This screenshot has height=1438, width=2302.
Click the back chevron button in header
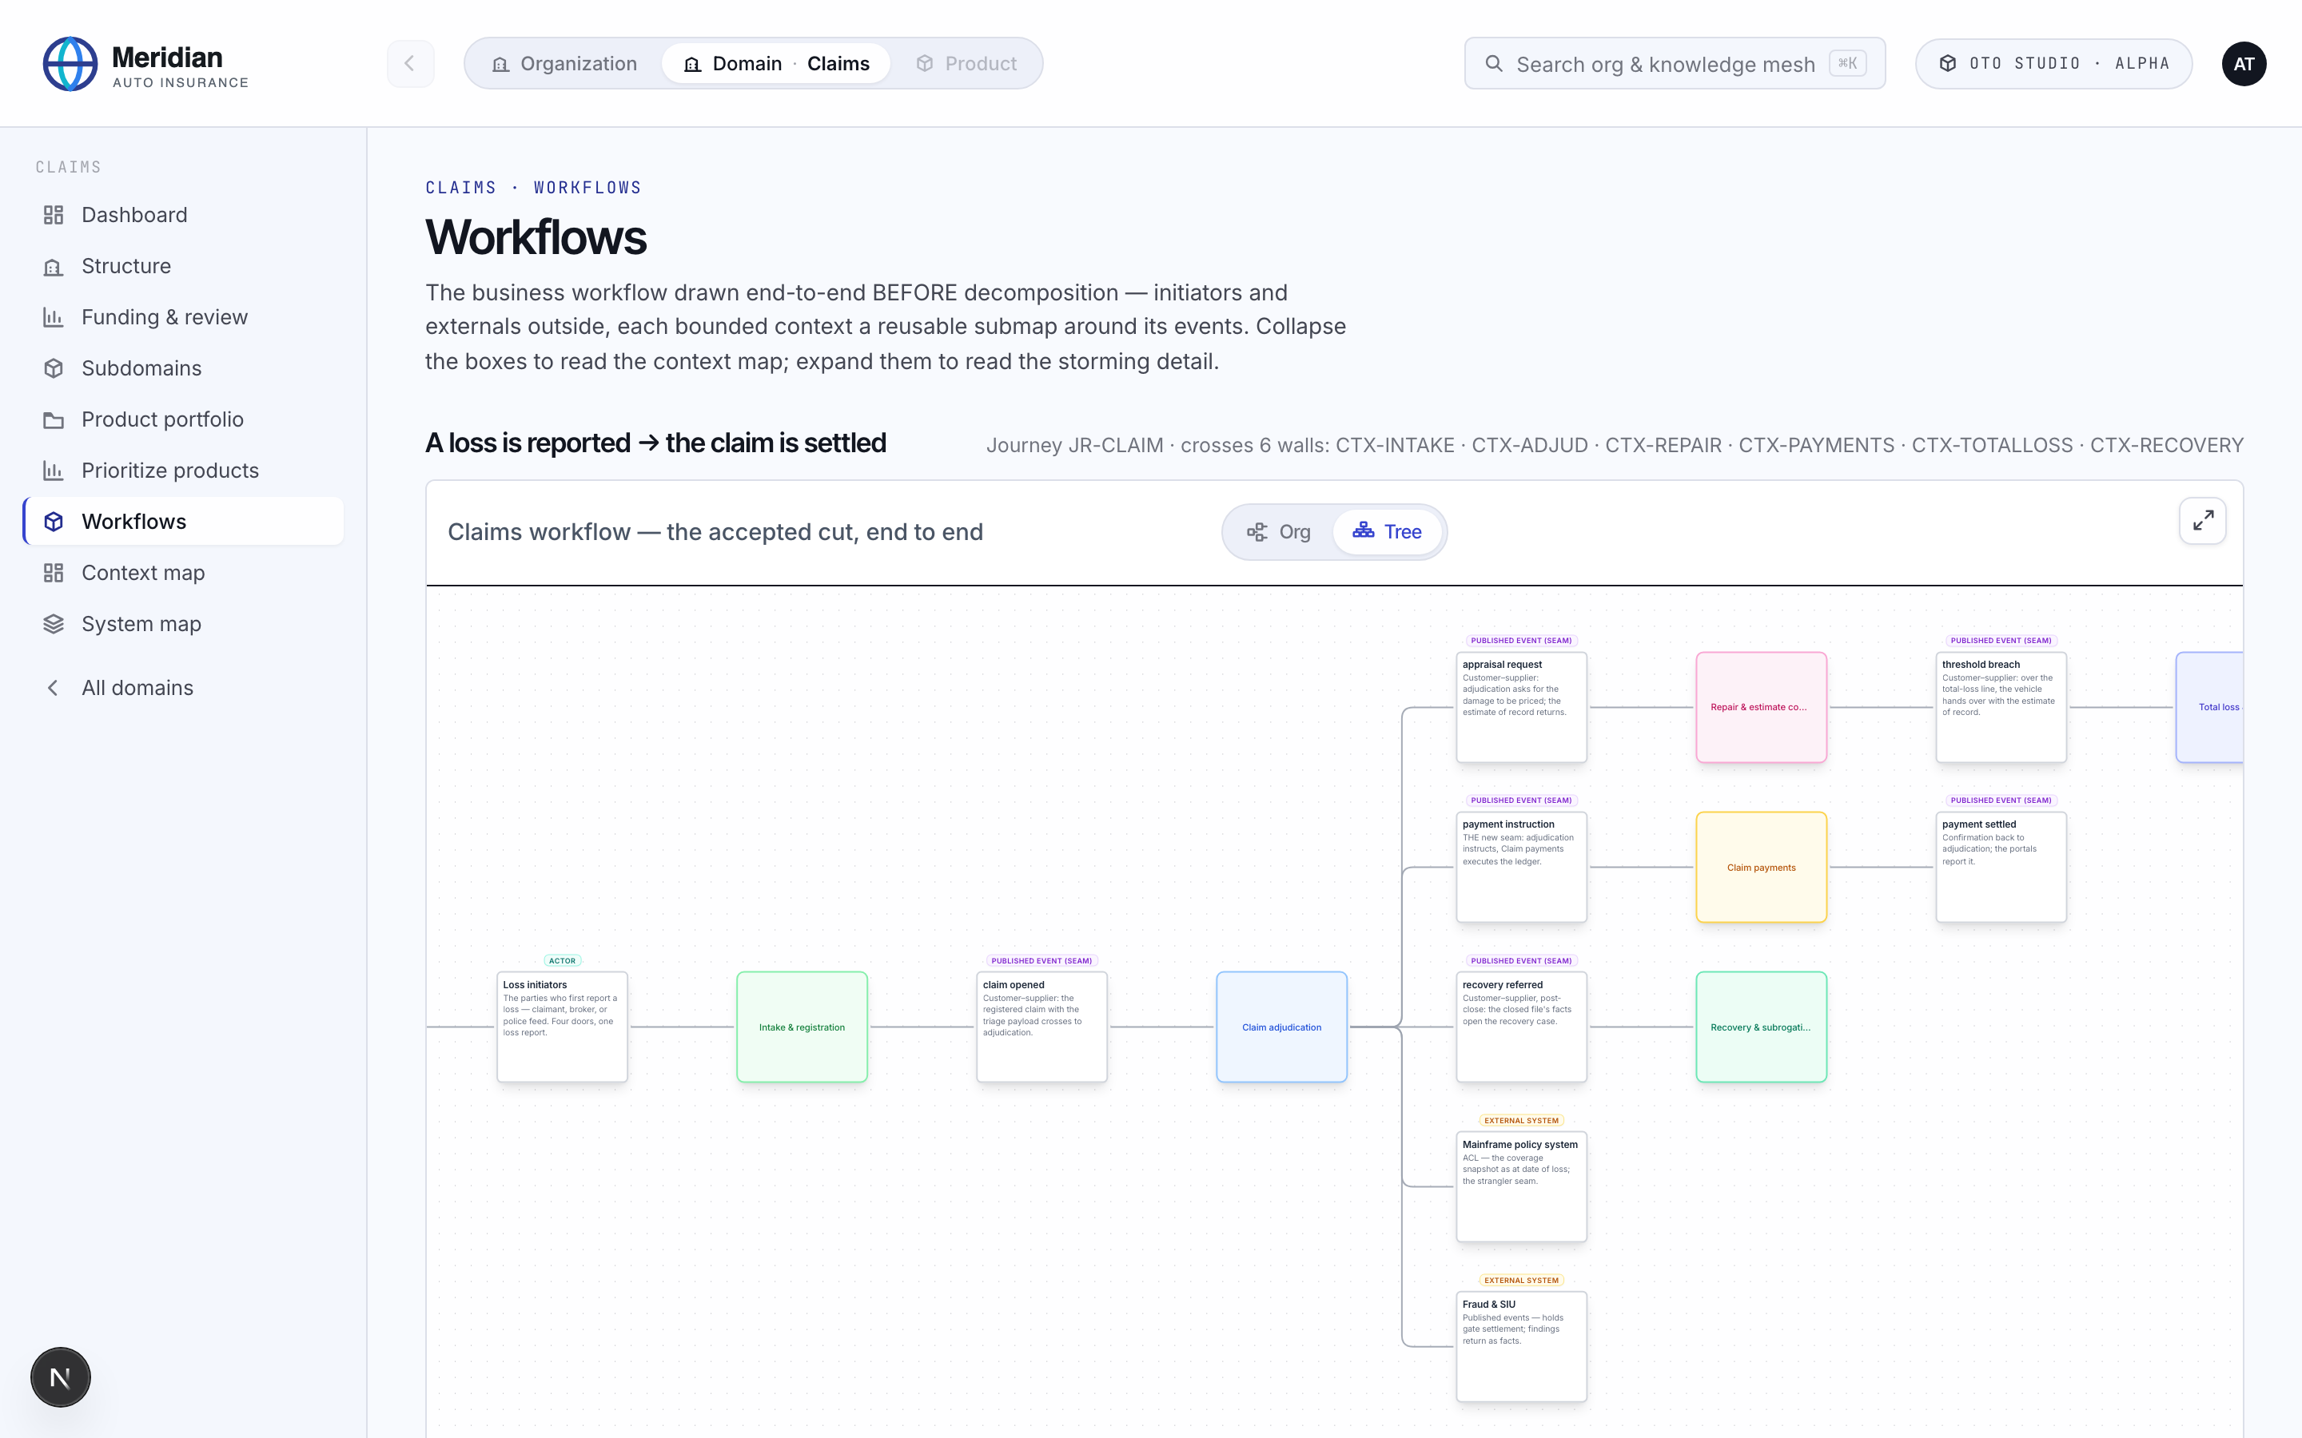pos(410,64)
